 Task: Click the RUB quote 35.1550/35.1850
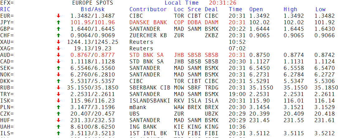(x=93, y=88)
